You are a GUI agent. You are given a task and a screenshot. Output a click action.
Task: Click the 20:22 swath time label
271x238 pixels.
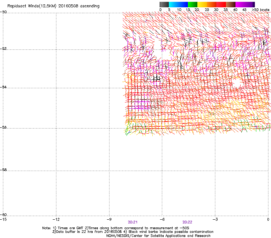(187, 222)
